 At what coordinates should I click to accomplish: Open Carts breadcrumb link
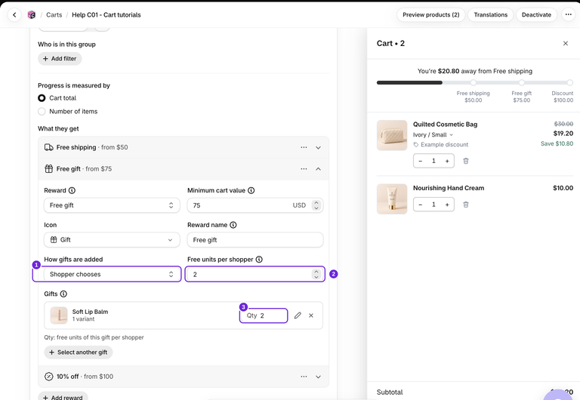pyautogui.click(x=54, y=15)
